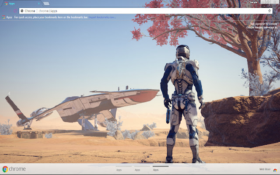280x175 pixels.
Task: Select the Apps browser tab
Action: pos(21,3)
